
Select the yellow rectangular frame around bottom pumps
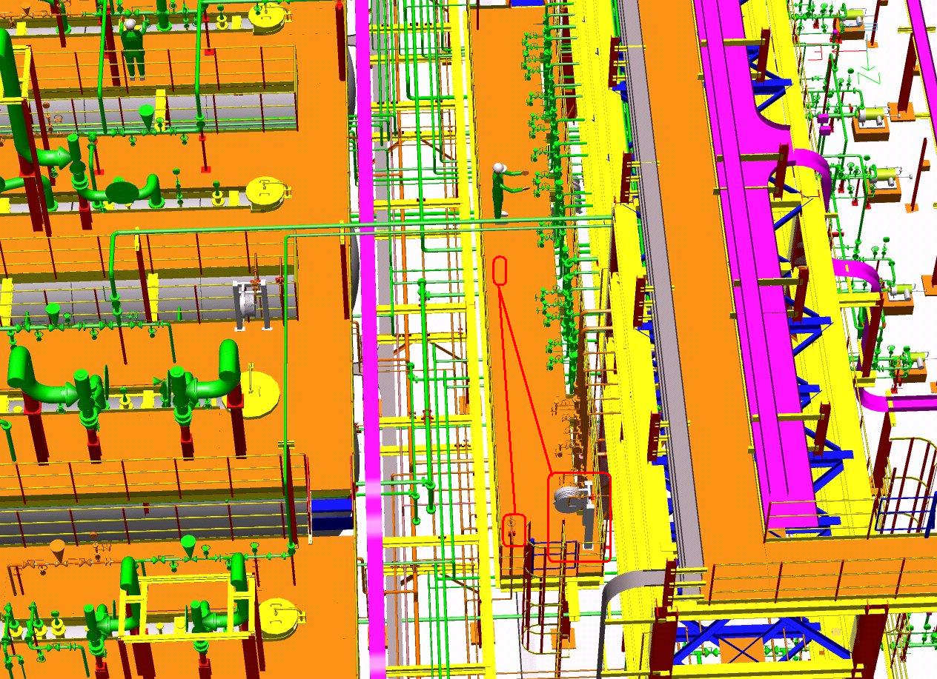(x=187, y=607)
